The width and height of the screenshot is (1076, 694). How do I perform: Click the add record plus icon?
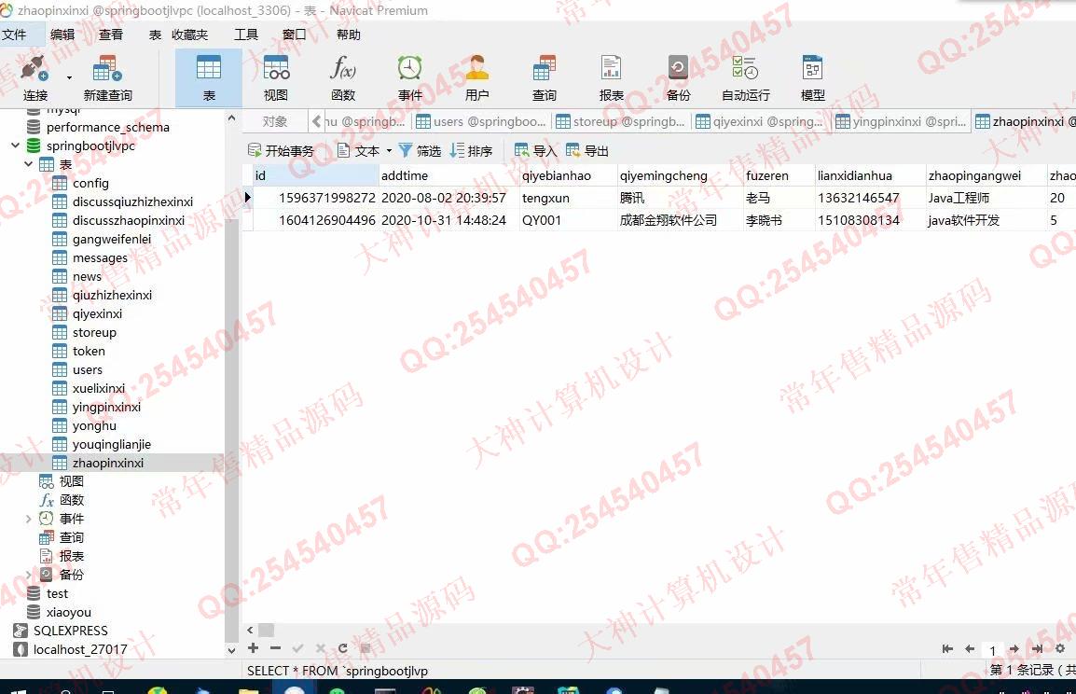coord(254,648)
